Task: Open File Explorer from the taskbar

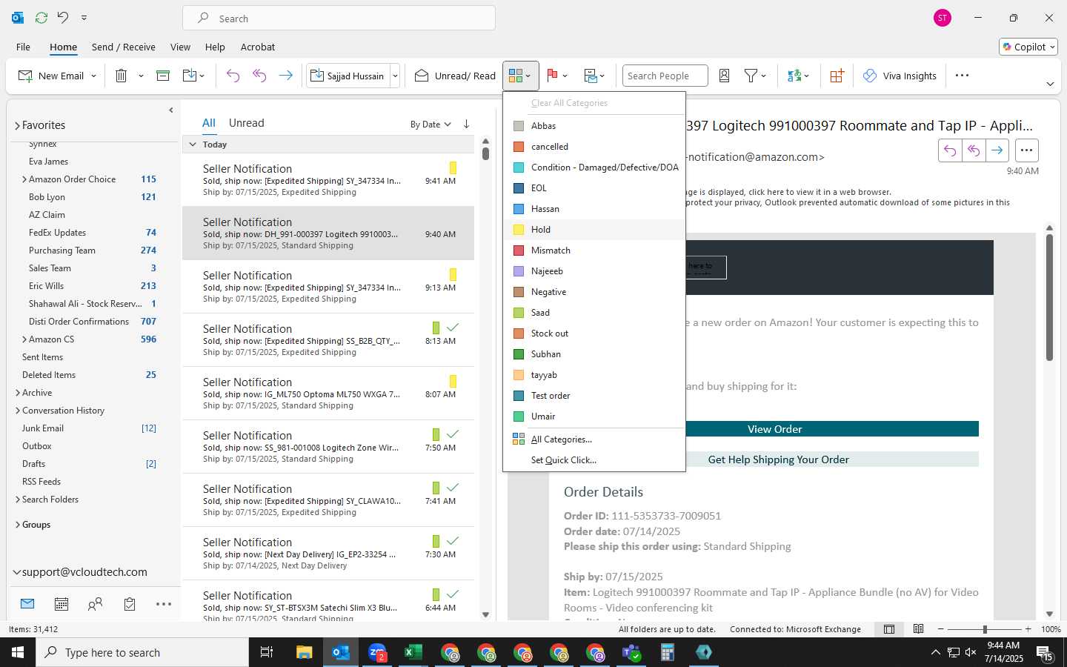Action: tap(304, 652)
